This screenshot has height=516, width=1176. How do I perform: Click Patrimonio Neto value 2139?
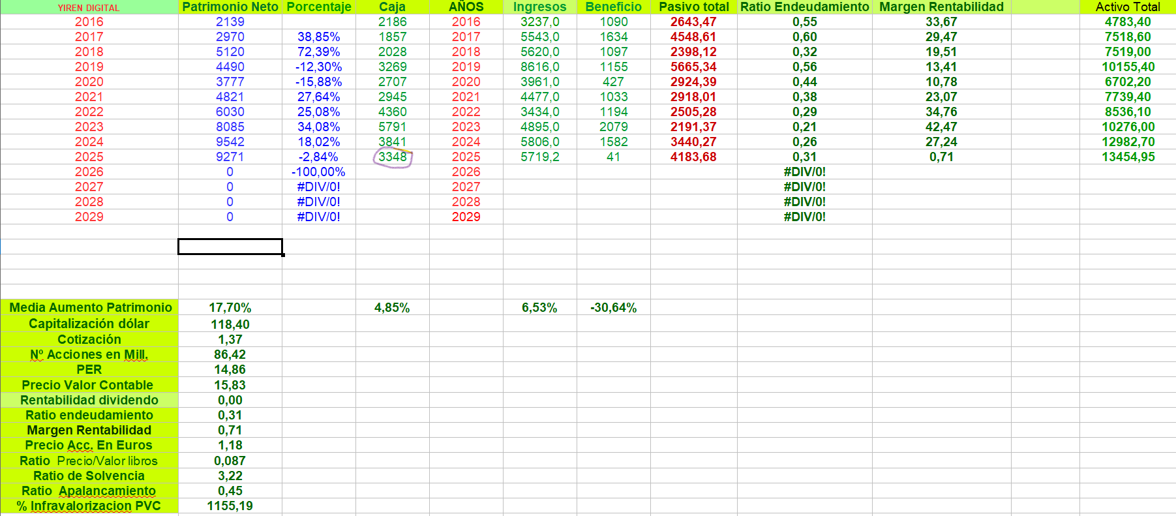230,22
